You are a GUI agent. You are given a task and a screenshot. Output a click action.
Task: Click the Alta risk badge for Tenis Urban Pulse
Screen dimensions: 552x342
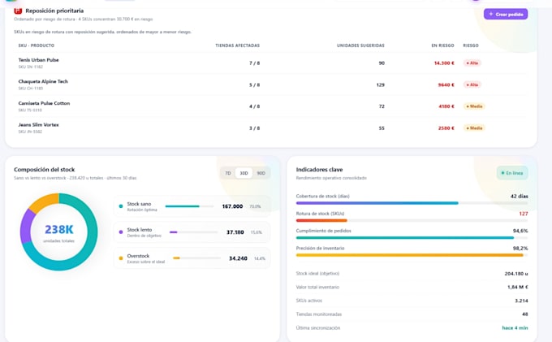pos(472,63)
